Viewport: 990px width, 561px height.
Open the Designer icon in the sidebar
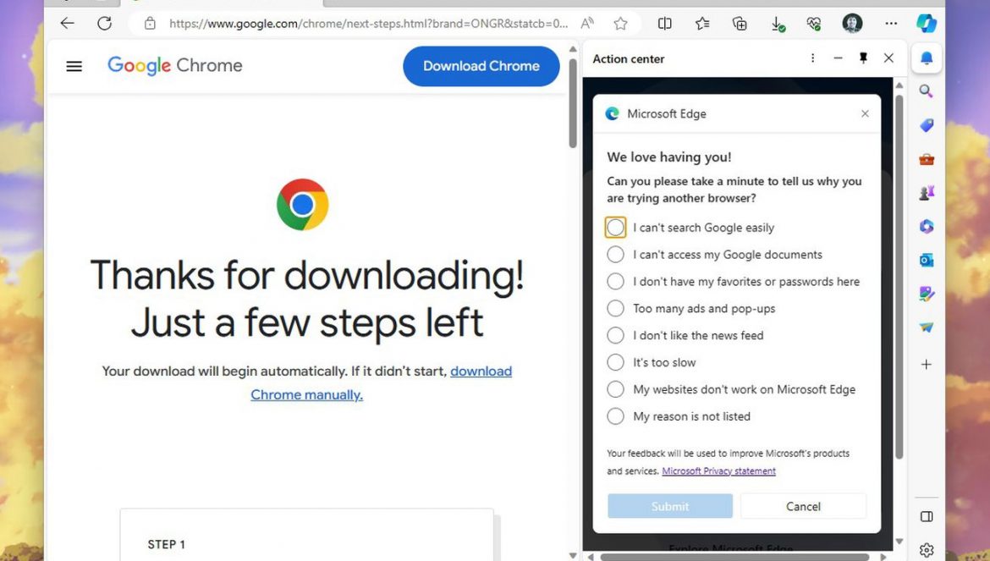click(927, 294)
